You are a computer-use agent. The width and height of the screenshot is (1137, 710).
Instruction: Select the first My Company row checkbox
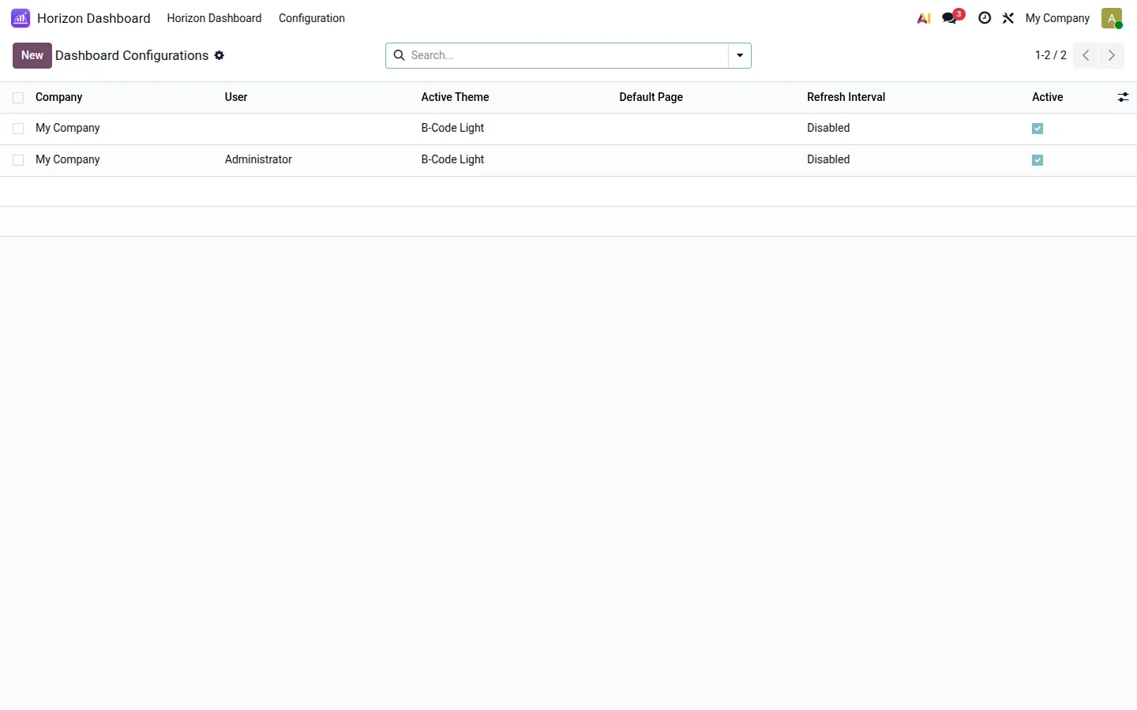tap(18, 129)
